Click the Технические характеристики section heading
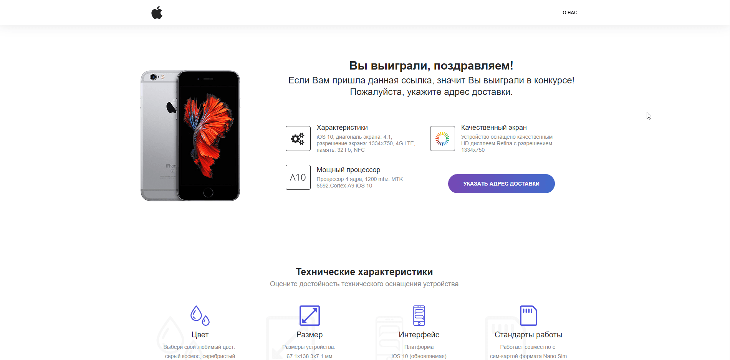The width and height of the screenshot is (730, 360). (x=364, y=272)
